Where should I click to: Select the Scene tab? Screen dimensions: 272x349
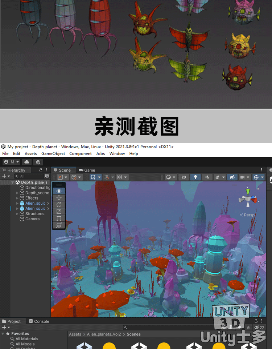pyautogui.click(x=62, y=170)
